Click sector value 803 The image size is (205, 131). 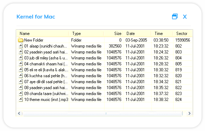tap(178, 52)
